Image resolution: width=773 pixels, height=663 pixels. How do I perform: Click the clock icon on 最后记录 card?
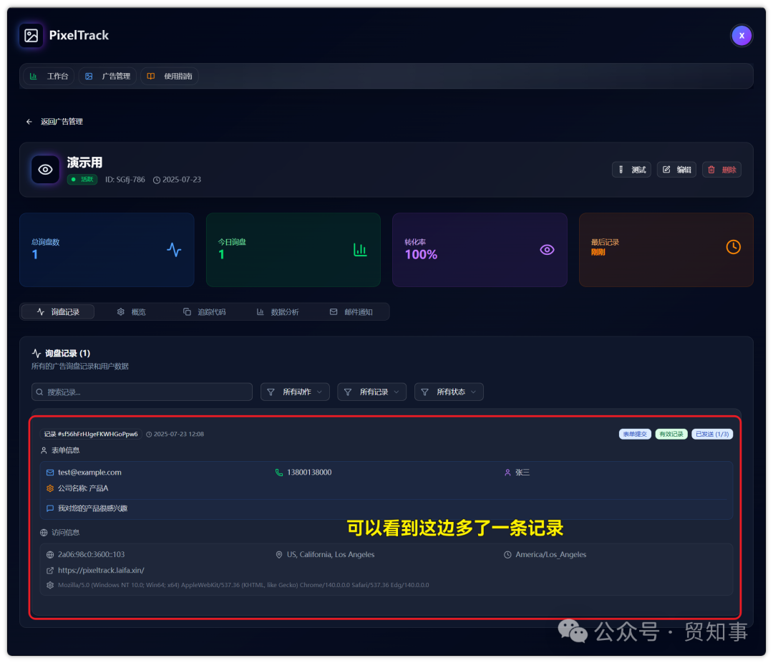coord(733,247)
